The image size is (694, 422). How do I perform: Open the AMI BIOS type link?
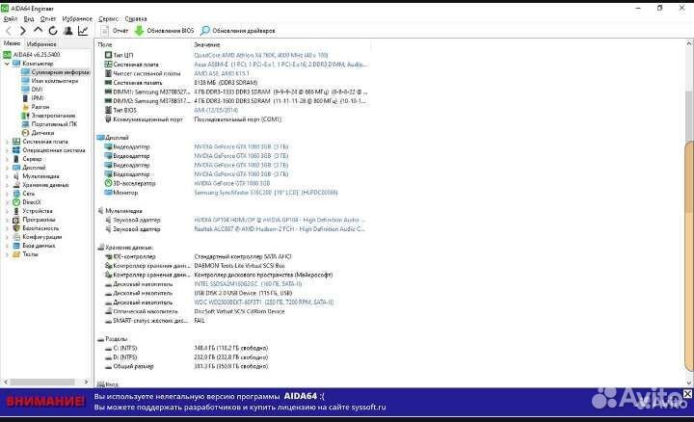coord(216,110)
